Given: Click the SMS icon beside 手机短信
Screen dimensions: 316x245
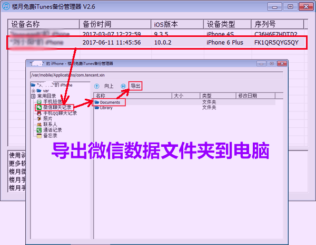Looking at the screenshot, I should [x=39, y=102].
